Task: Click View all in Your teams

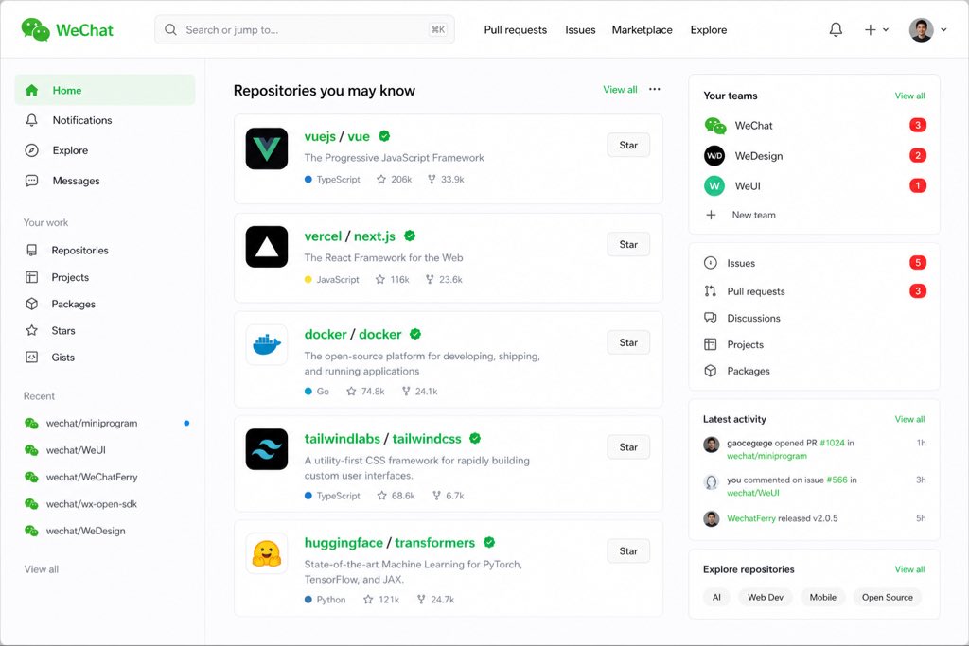Action: pos(909,96)
